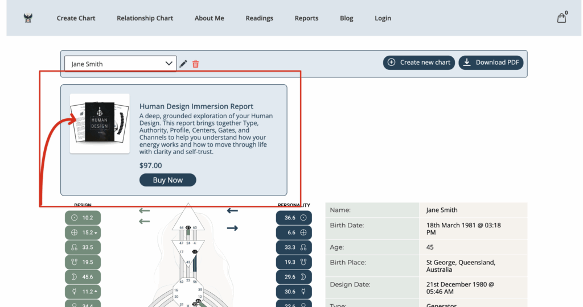Open the Reports menu item
This screenshot has height=307, width=583.
(x=306, y=18)
